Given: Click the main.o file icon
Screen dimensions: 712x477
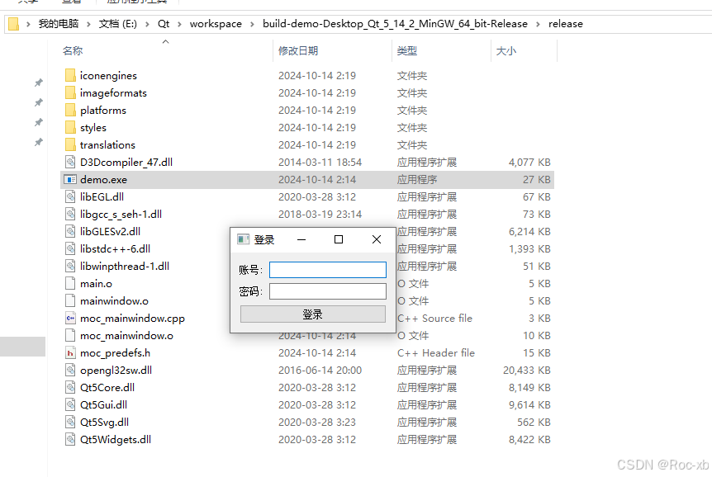Looking at the screenshot, I should click(70, 283).
